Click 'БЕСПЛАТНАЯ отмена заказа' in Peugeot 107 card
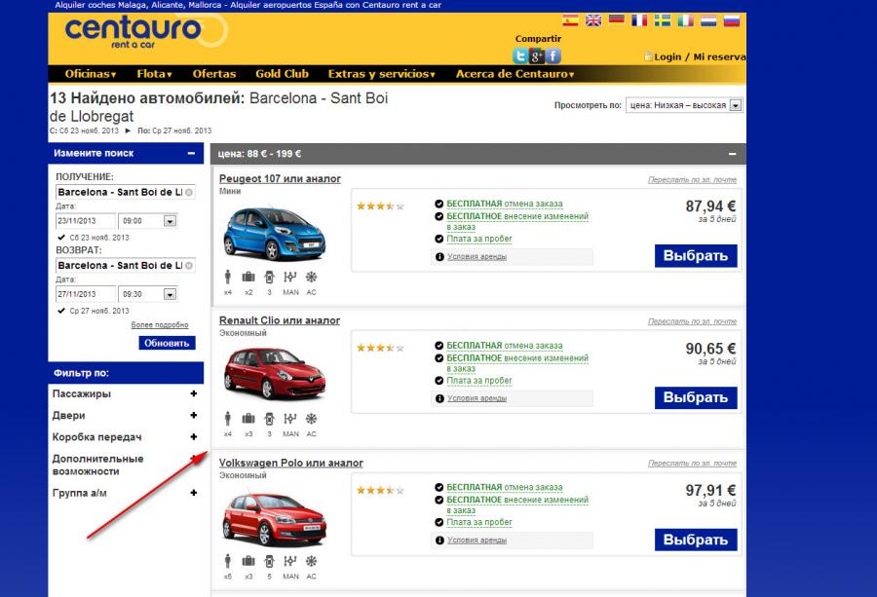 (x=504, y=204)
